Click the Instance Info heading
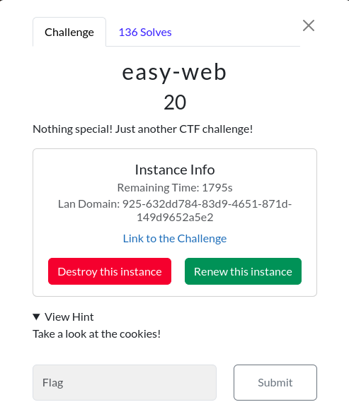The image size is (349, 414). pyautogui.click(x=175, y=170)
